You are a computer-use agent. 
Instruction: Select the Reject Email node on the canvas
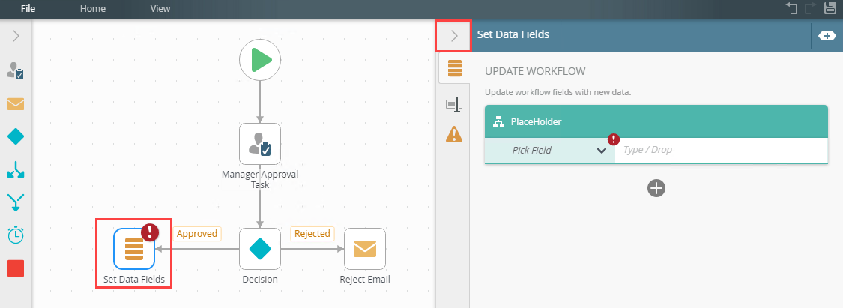364,249
